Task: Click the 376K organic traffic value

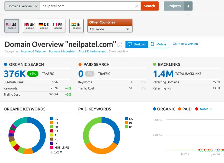Action: (15, 74)
